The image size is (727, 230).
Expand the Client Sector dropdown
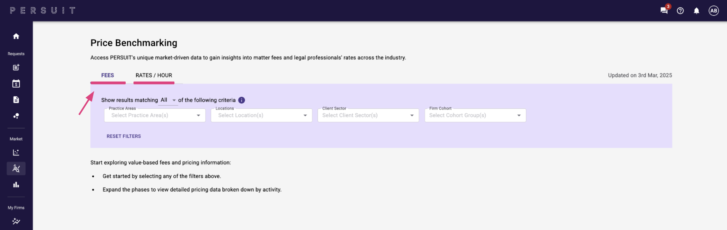click(x=368, y=115)
